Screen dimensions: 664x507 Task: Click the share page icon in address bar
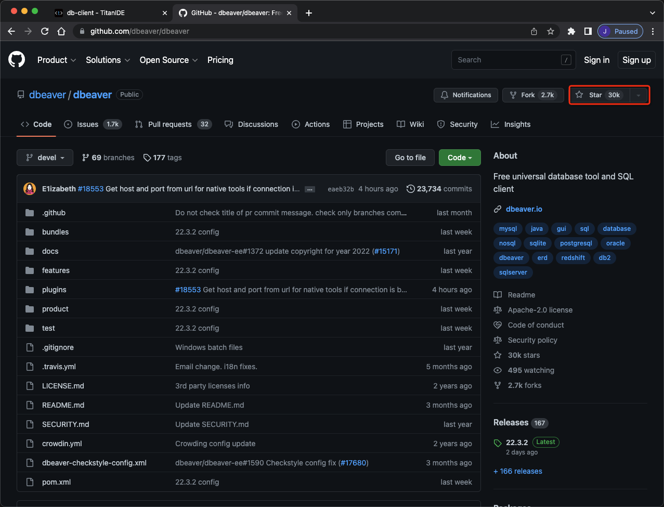point(534,31)
